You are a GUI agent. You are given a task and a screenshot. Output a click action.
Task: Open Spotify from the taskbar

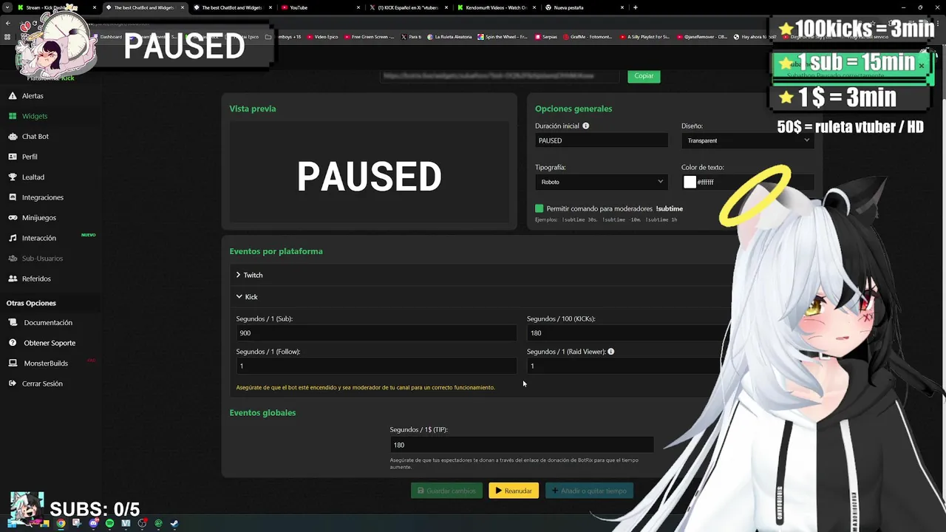tap(109, 523)
